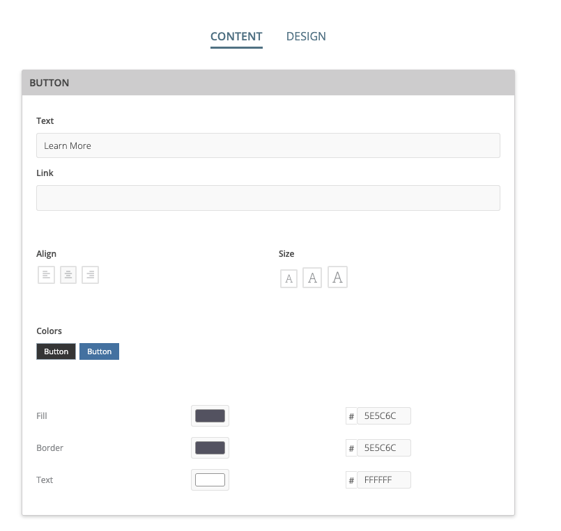Open the Text color swatch
This screenshot has height=531, width=561.
click(x=210, y=480)
